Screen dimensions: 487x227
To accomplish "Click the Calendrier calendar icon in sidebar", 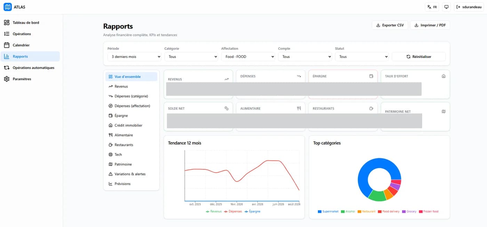I will point(7,45).
